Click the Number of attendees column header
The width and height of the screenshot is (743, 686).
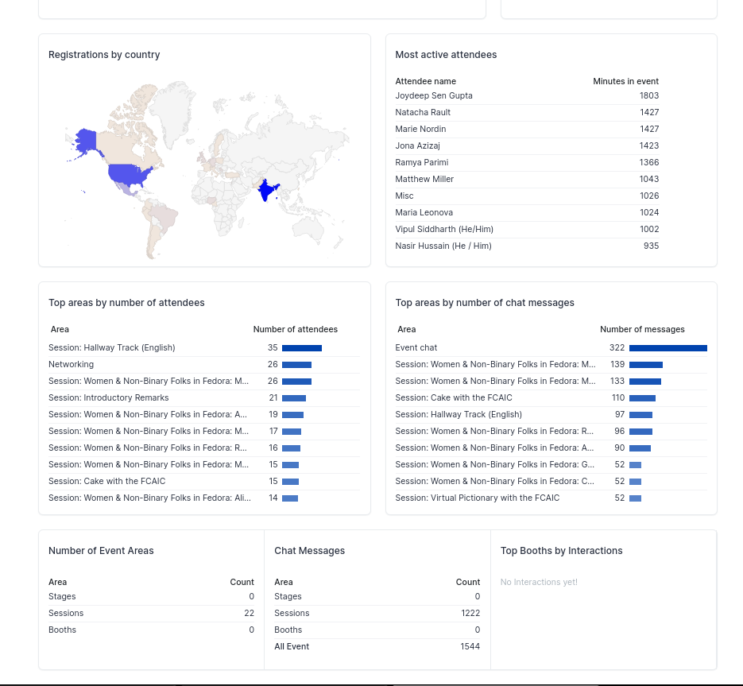click(x=295, y=329)
